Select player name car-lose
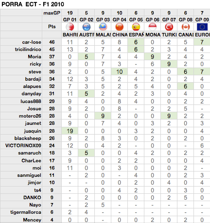 pyautogui.click(x=32, y=42)
